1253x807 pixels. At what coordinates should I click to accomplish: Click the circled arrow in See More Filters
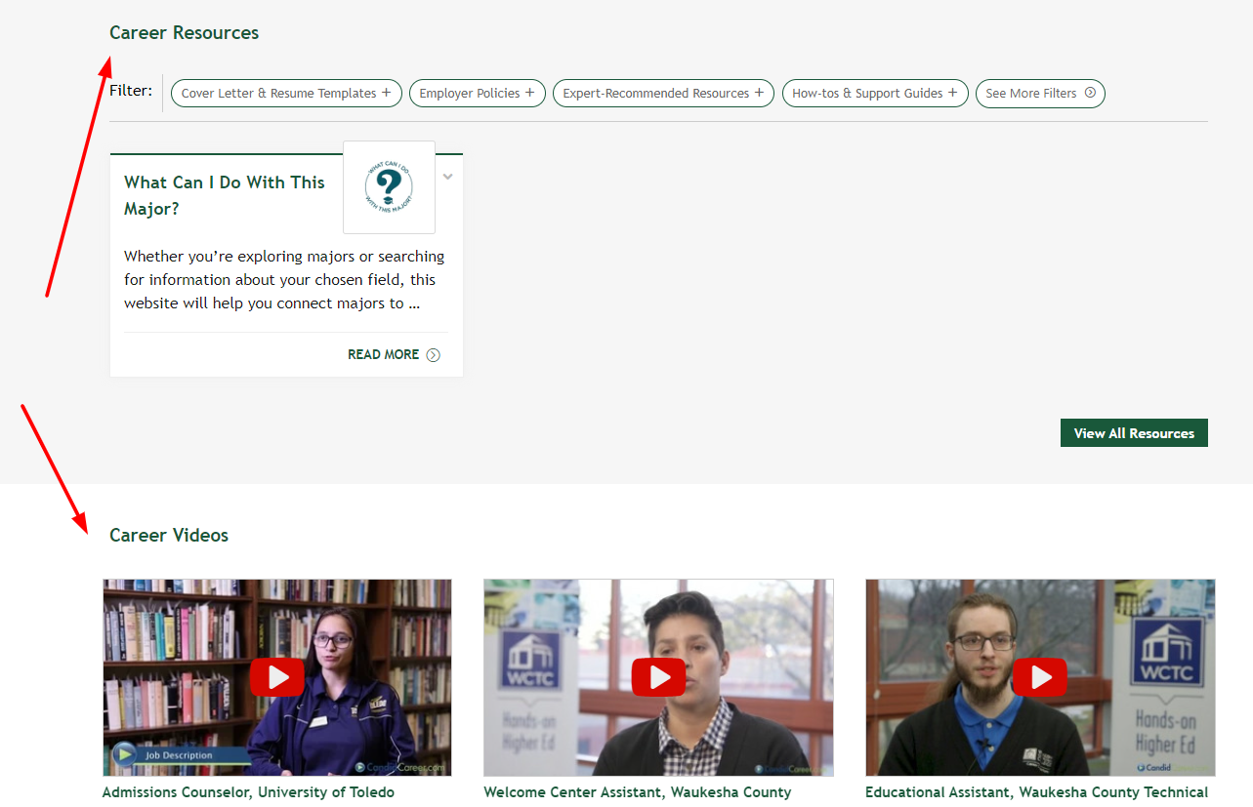click(1090, 94)
